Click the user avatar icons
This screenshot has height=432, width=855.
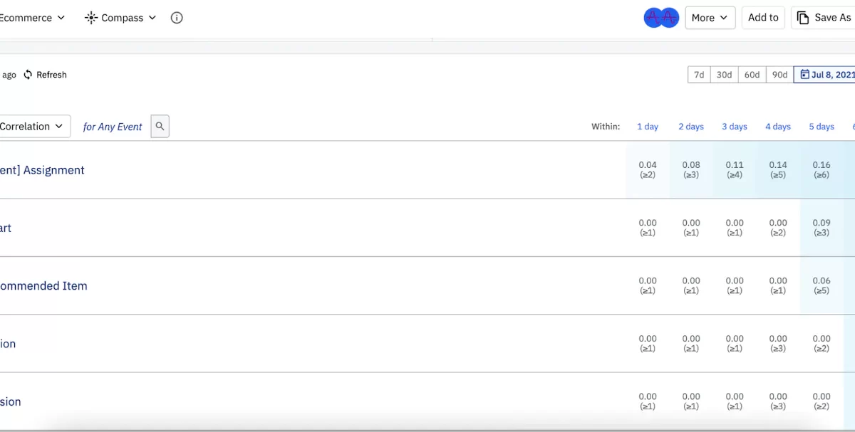(661, 18)
